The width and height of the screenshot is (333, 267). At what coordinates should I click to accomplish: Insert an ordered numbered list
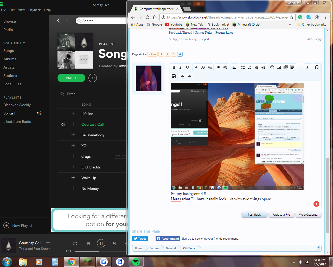pyautogui.click(x=250, y=67)
